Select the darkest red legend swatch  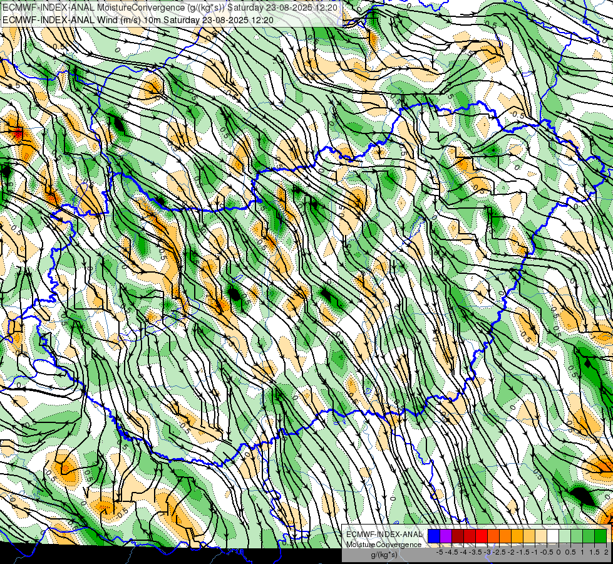point(458,536)
